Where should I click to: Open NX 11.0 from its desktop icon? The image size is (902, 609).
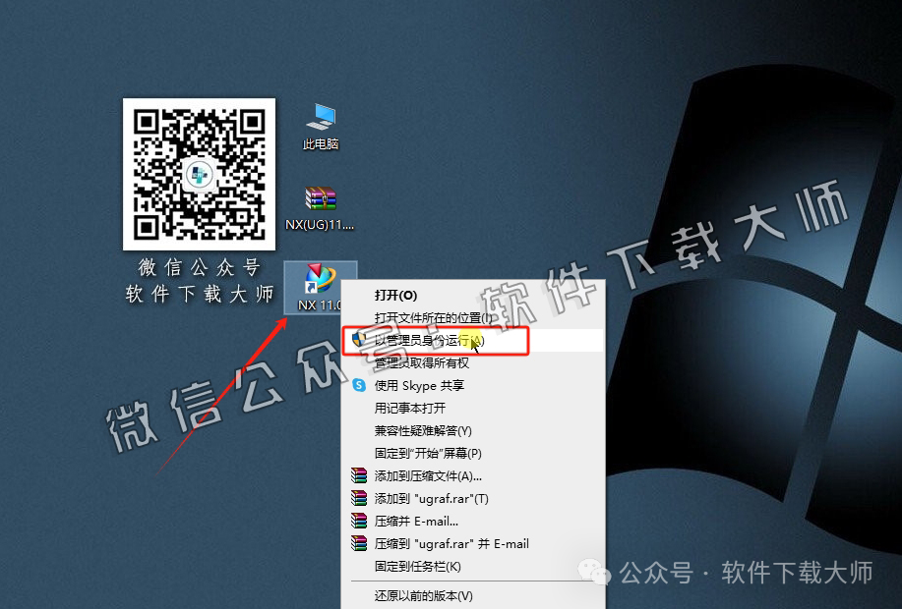point(319,280)
